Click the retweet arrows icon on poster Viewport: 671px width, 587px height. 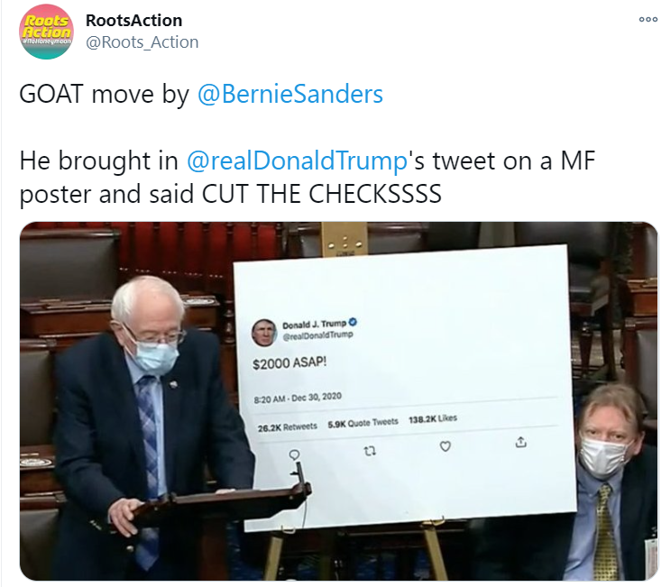[x=370, y=451]
